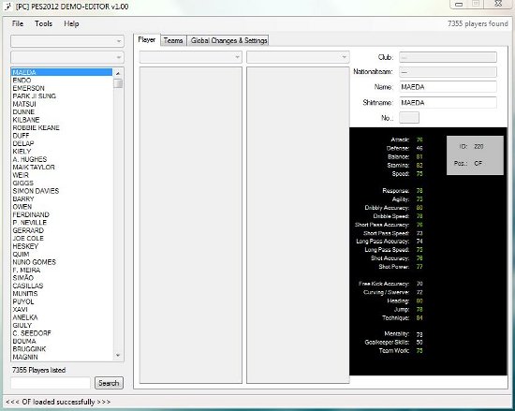The image size is (515, 411).
Task: Click the OF loaded successfully status message
Action: coord(58,402)
